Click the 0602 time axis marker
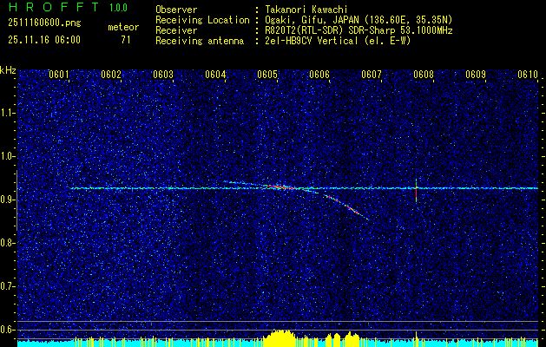Image resolution: width=546 pixels, height=347 pixels. 111,75
